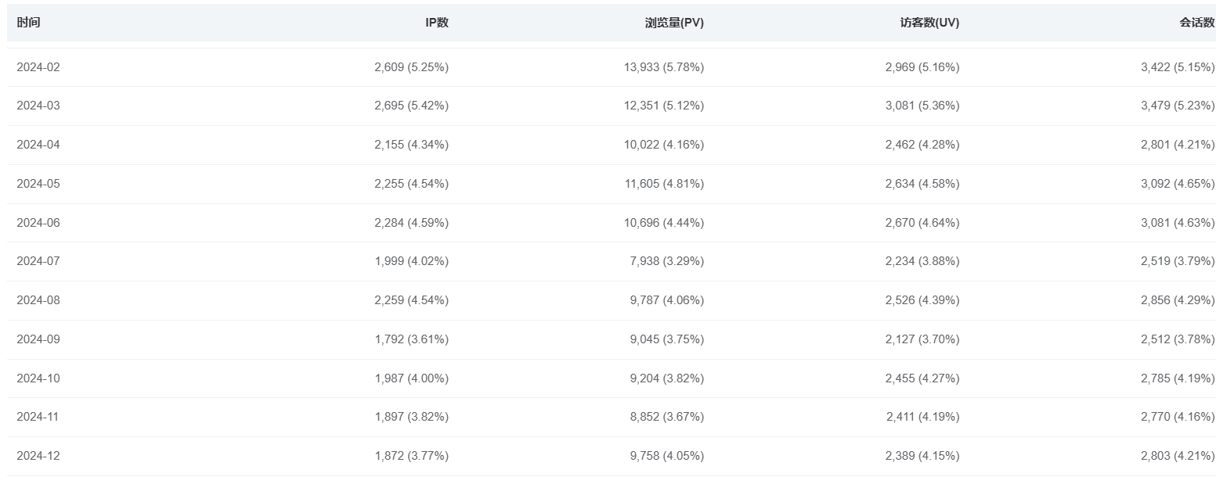Image resolution: width=1216 pixels, height=484 pixels.
Task: Click the 2024-03 date entry
Action: tap(38, 106)
